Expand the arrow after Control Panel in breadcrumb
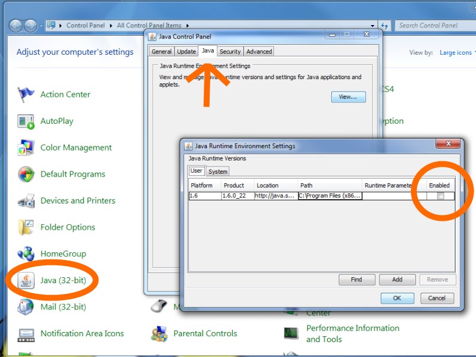 click(111, 26)
